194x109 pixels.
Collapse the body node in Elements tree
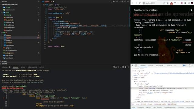click(133, 79)
